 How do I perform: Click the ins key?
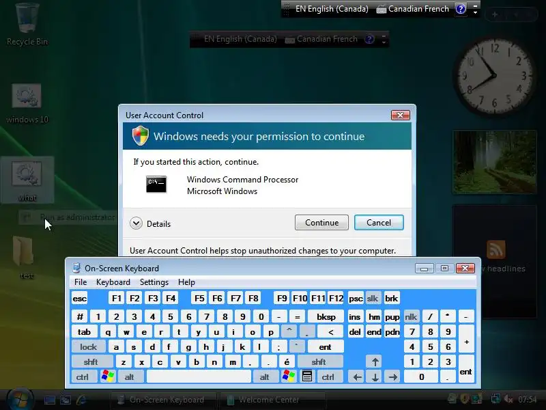pos(355,316)
